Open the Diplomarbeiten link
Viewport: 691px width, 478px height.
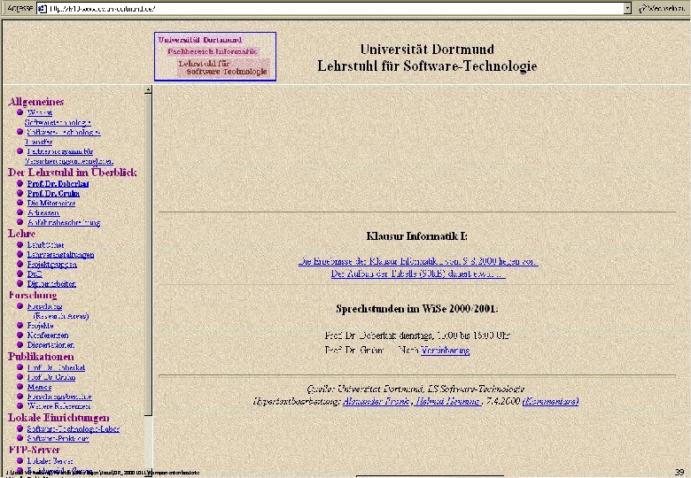click(x=51, y=283)
